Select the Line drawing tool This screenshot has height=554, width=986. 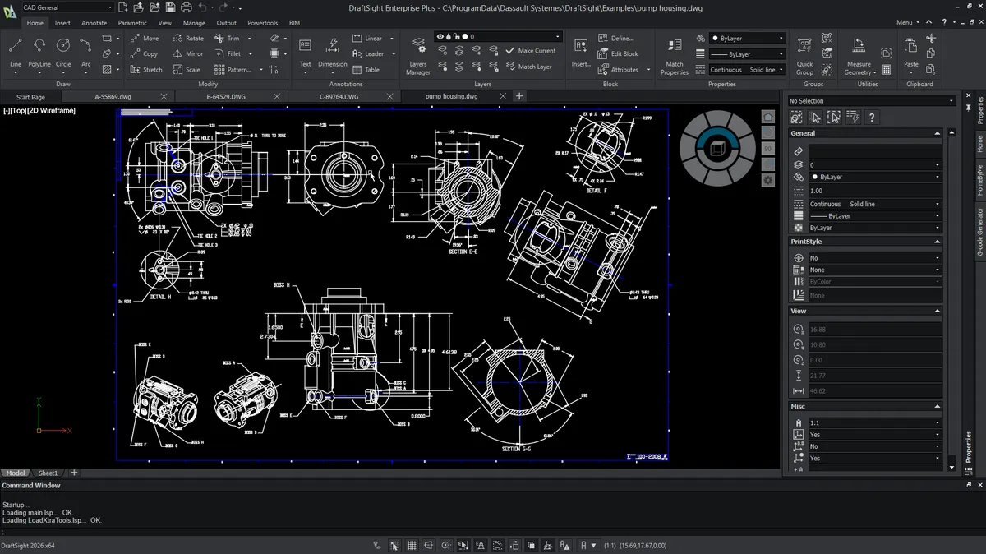[16, 51]
